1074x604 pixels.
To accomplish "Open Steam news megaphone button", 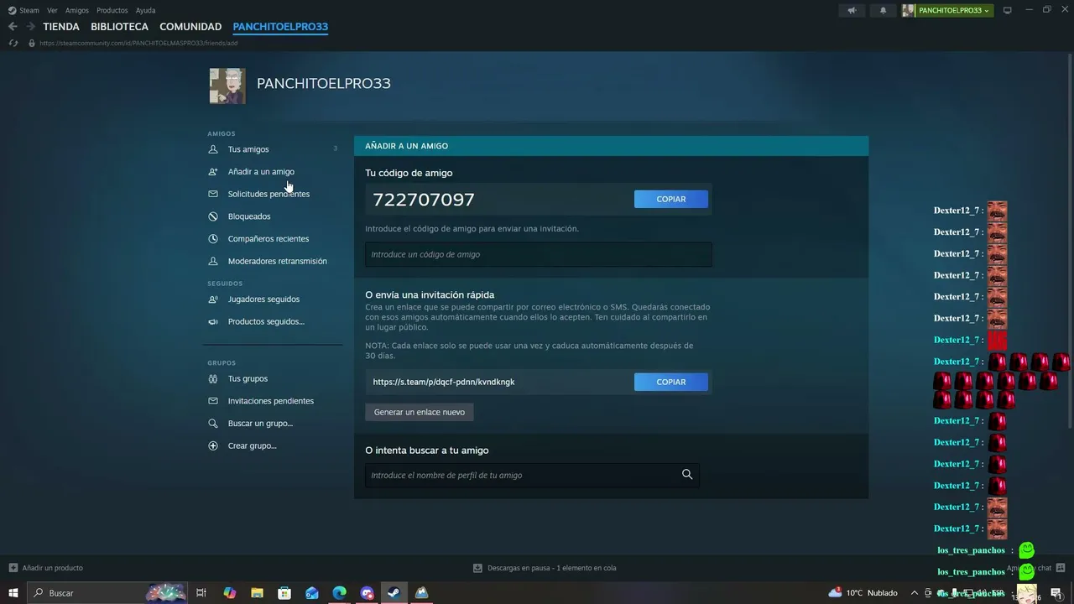I will coord(852,10).
